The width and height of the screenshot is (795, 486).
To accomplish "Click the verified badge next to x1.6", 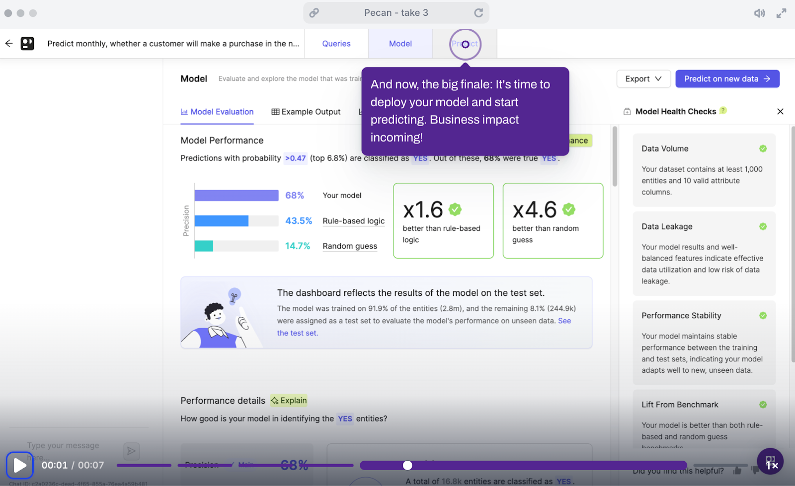I will pyautogui.click(x=455, y=209).
